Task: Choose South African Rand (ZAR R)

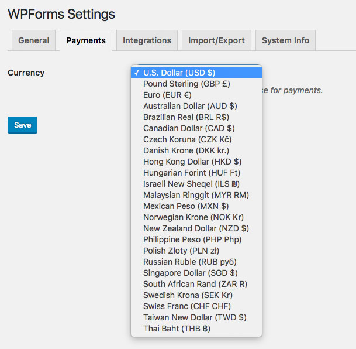Action: 196,285
